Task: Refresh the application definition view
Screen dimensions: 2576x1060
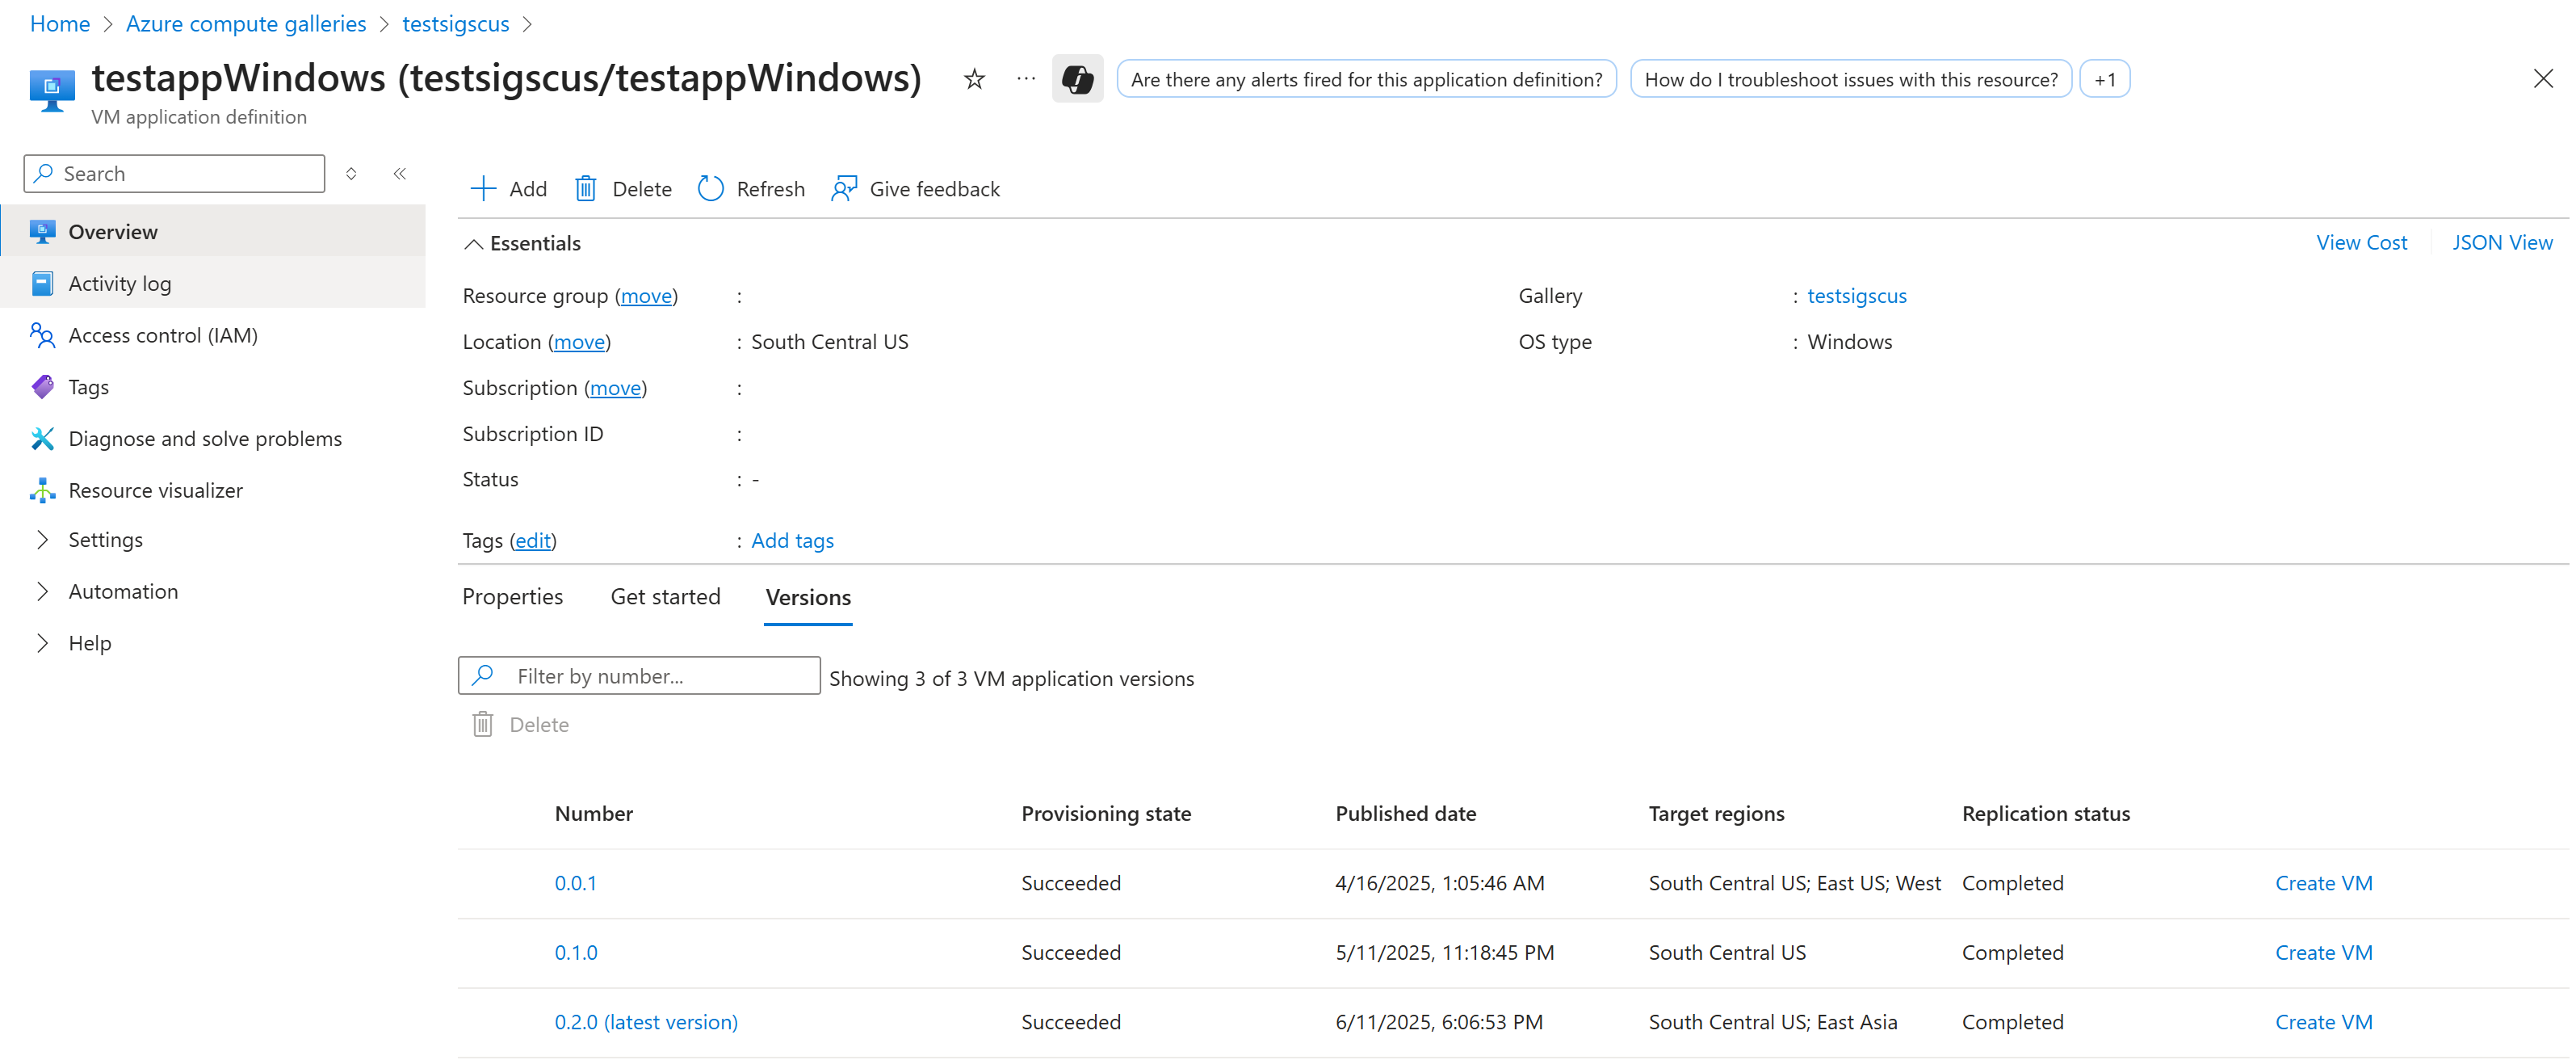Action: pyautogui.click(x=751, y=189)
